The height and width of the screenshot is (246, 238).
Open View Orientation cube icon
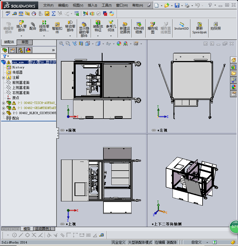pos(88,43)
